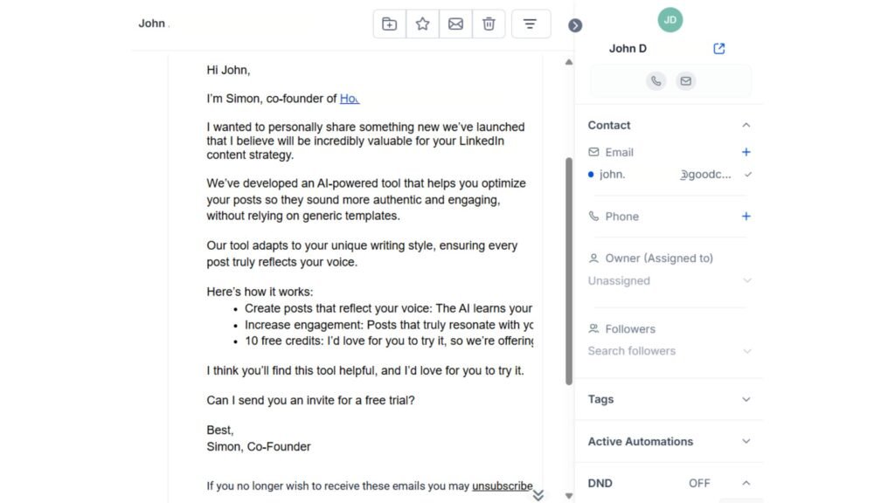Star this conversation
The height and width of the screenshot is (503, 895).
point(422,24)
